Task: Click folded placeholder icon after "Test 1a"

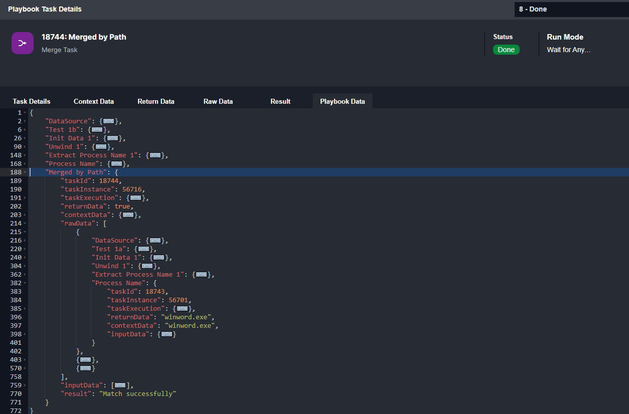Action: click(144, 249)
